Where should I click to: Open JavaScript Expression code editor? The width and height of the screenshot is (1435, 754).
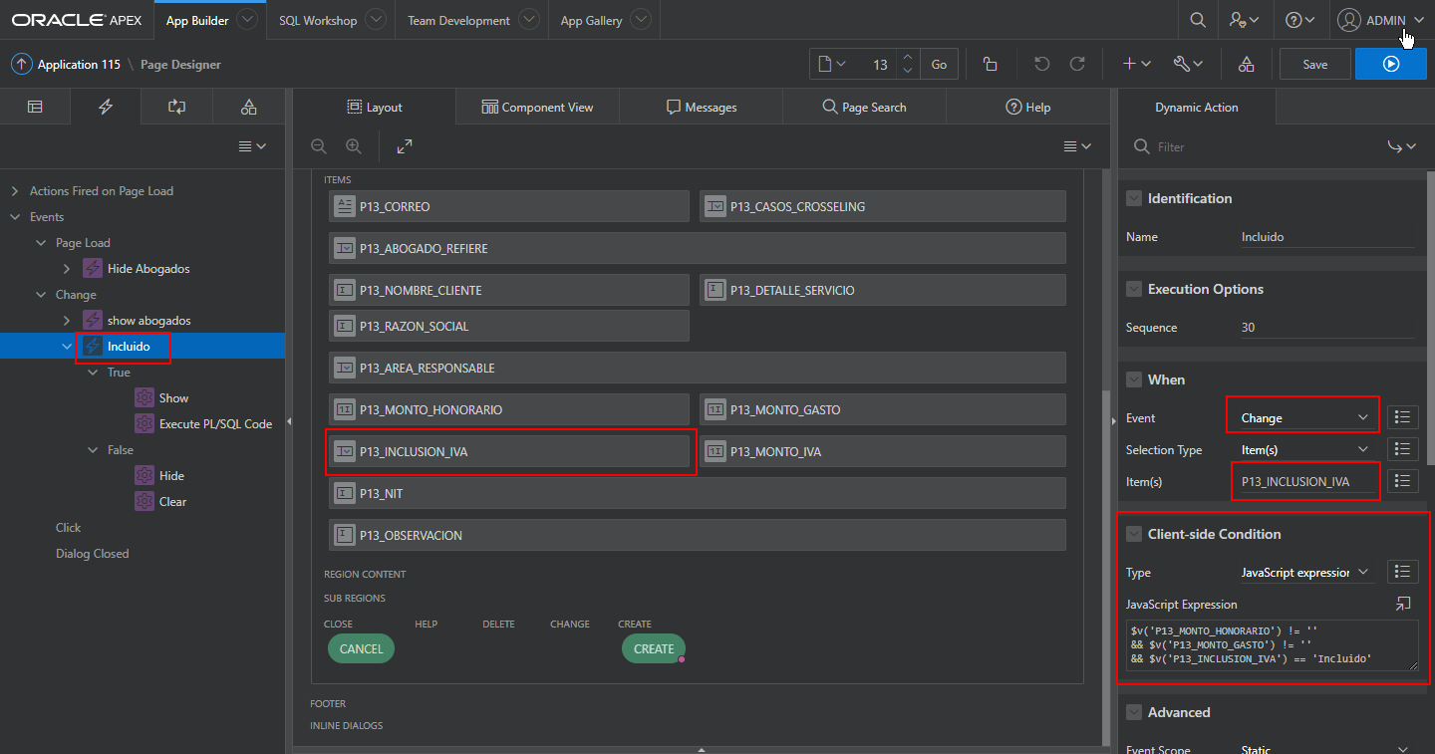tap(1403, 604)
